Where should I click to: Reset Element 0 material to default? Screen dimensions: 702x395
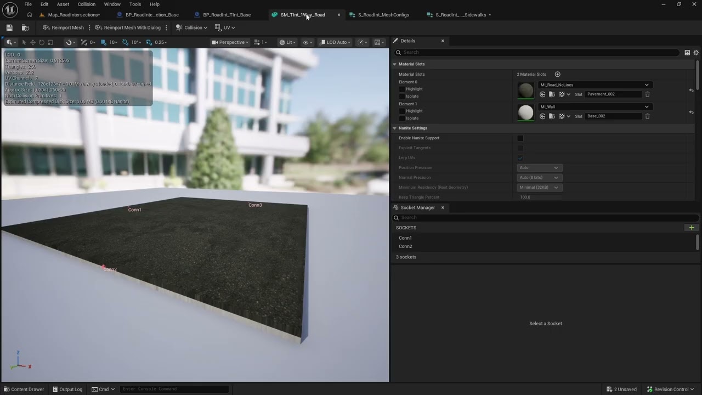tap(691, 91)
